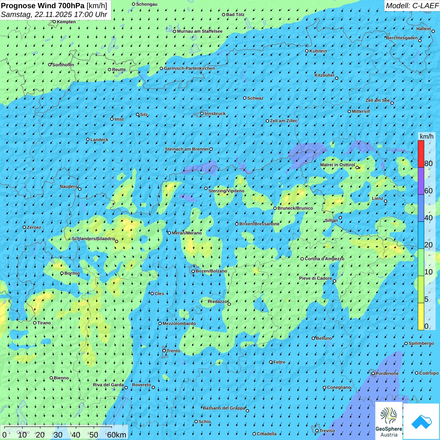Click the date 'Samstag, 22.11.2025 17:00 Uhr'

[54, 14]
